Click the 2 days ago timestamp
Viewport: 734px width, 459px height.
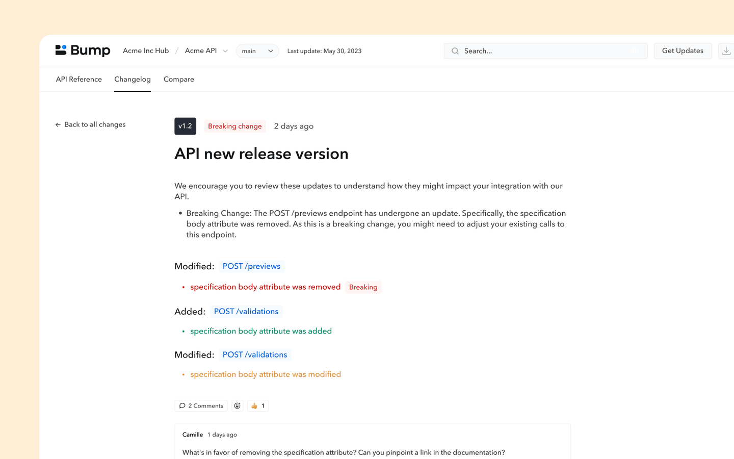coord(294,126)
